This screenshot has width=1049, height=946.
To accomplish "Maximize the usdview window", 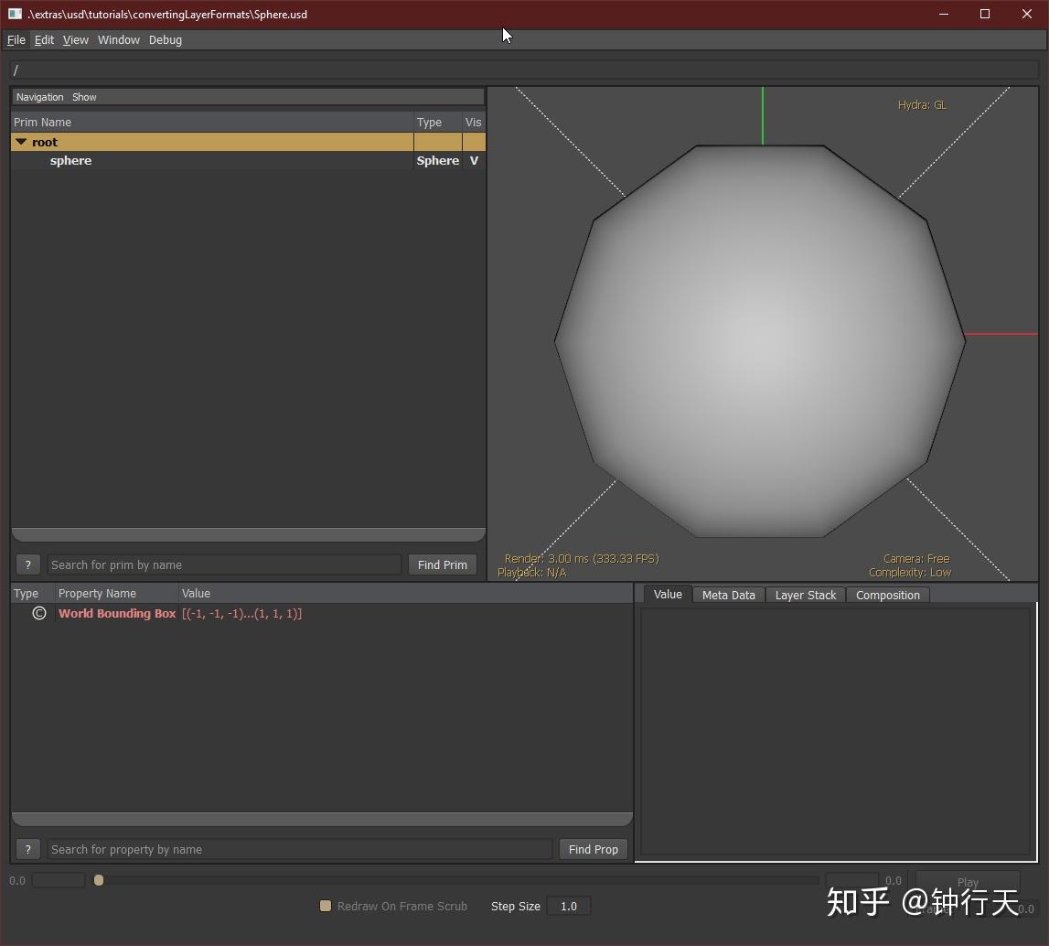I will [985, 14].
